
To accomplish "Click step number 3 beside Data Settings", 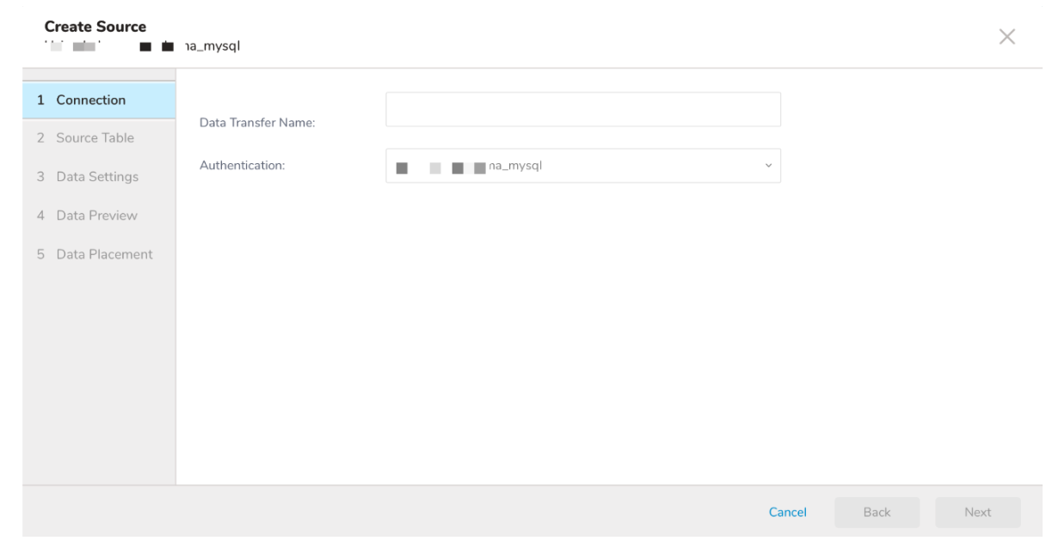I will [x=40, y=177].
